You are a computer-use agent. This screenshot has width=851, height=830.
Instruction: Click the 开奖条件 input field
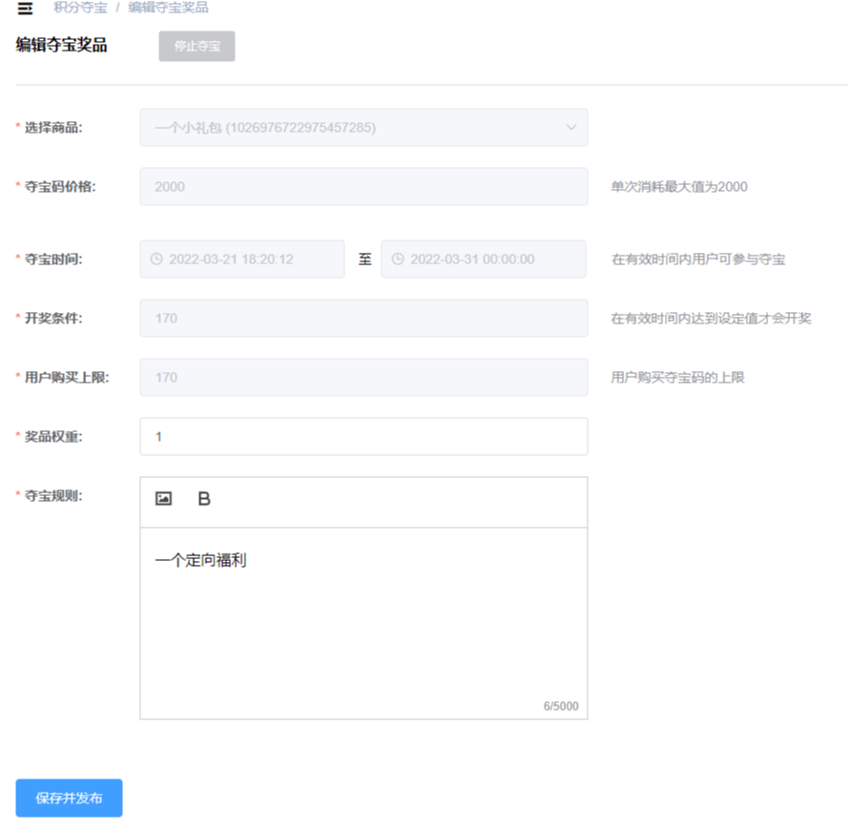point(363,319)
